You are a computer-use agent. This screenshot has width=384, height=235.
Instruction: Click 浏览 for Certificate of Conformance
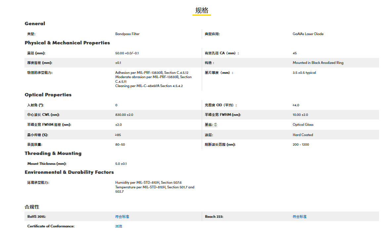pyautogui.click(x=119, y=226)
